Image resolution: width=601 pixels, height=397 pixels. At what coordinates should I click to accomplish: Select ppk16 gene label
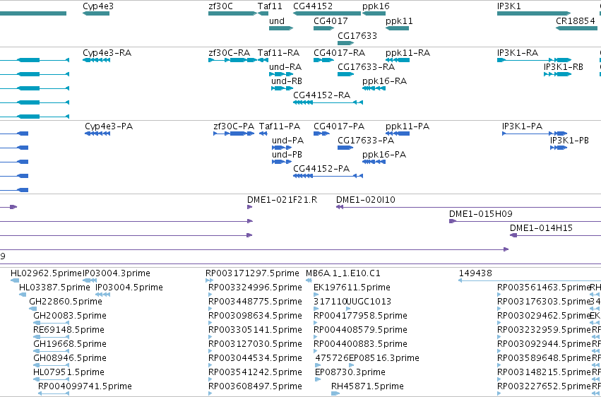tap(376, 6)
